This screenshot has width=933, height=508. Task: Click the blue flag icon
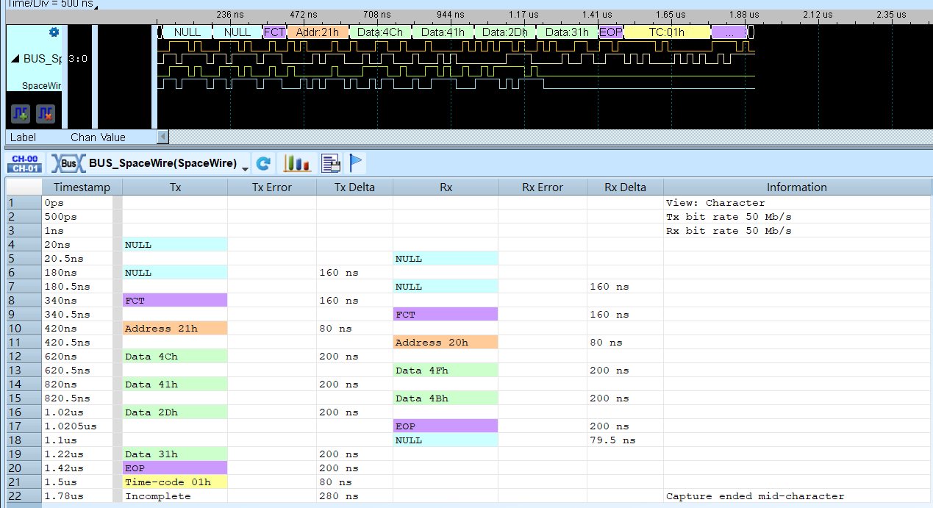click(356, 163)
